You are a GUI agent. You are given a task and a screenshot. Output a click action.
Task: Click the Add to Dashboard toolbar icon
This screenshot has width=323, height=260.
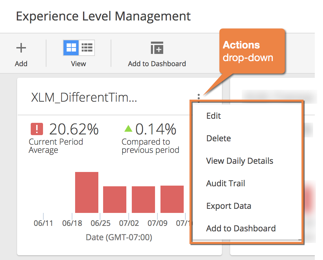(x=157, y=48)
